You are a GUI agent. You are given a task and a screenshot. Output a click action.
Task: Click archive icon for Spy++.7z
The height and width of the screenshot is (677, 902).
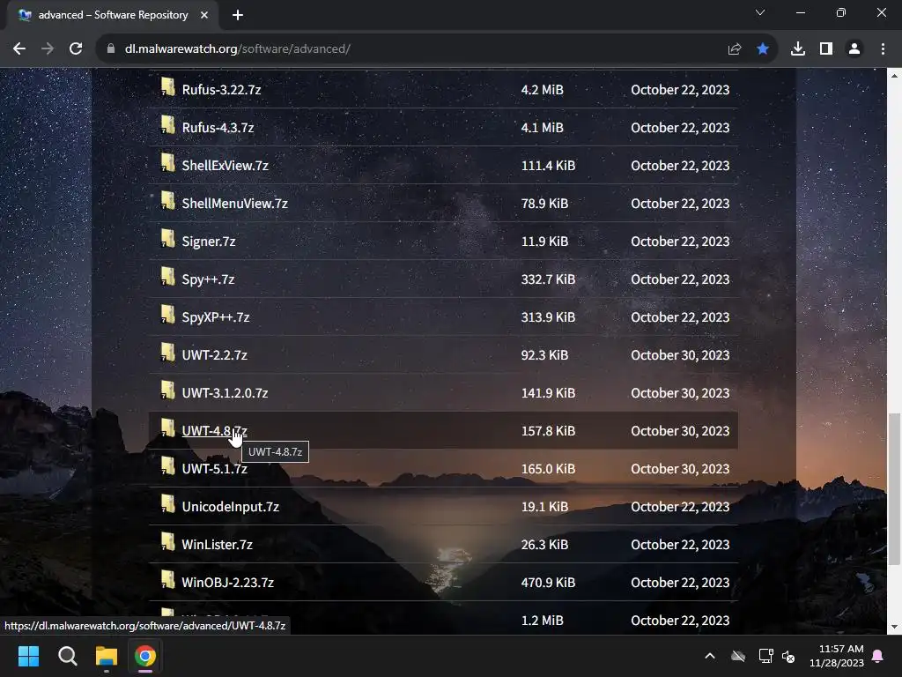pos(167,277)
